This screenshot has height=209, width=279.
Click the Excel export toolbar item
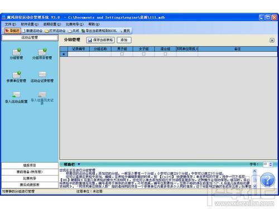click(x=99, y=31)
